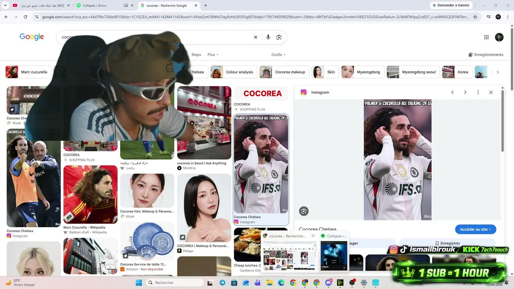Open Google Lens image search
This screenshot has width=514, height=289.
coord(279,37)
